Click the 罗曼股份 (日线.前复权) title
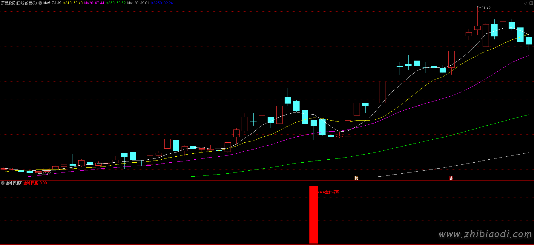 [19, 3]
